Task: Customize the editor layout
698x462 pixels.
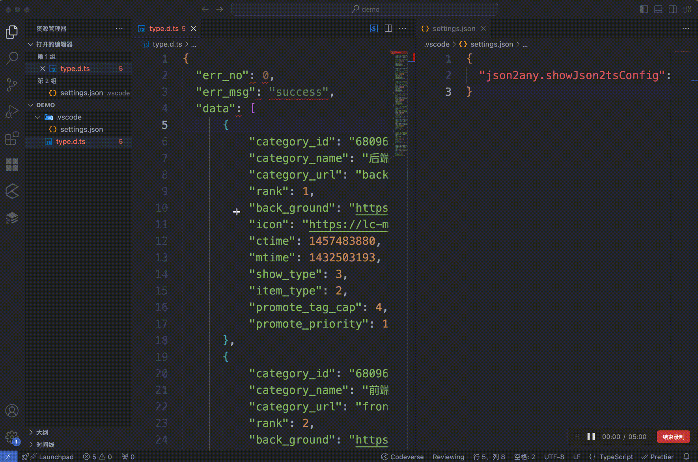Action: click(687, 9)
